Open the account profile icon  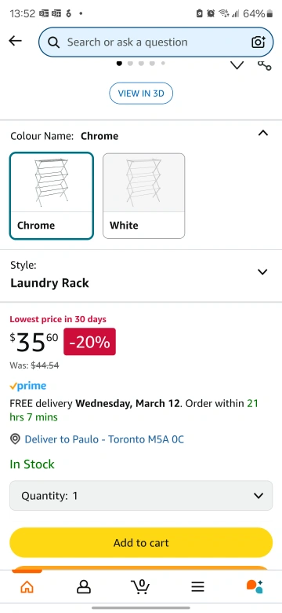click(x=84, y=586)
